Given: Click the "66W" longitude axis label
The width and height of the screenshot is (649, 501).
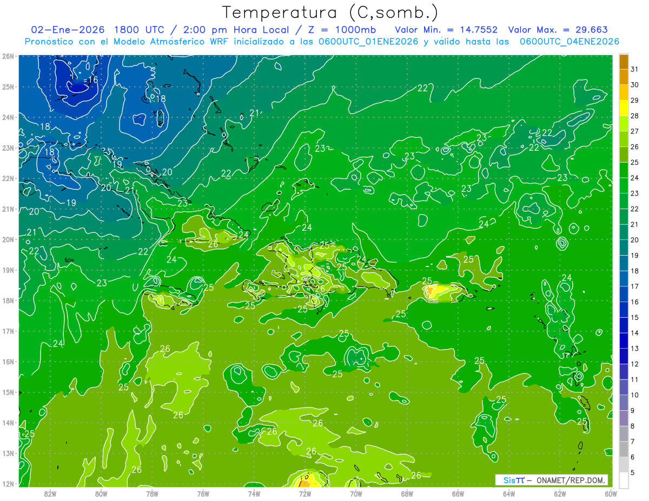Looking at the screenshot, I should click(458, 493).
